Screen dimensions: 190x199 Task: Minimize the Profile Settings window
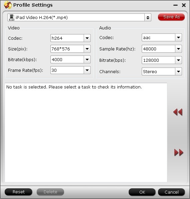point(175,5)
